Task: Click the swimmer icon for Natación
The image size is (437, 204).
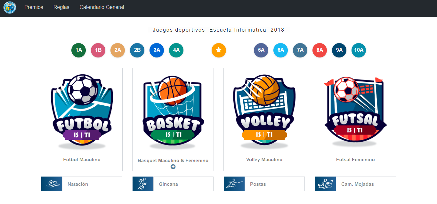Action: pyautogui.click(x=52, y=184)
